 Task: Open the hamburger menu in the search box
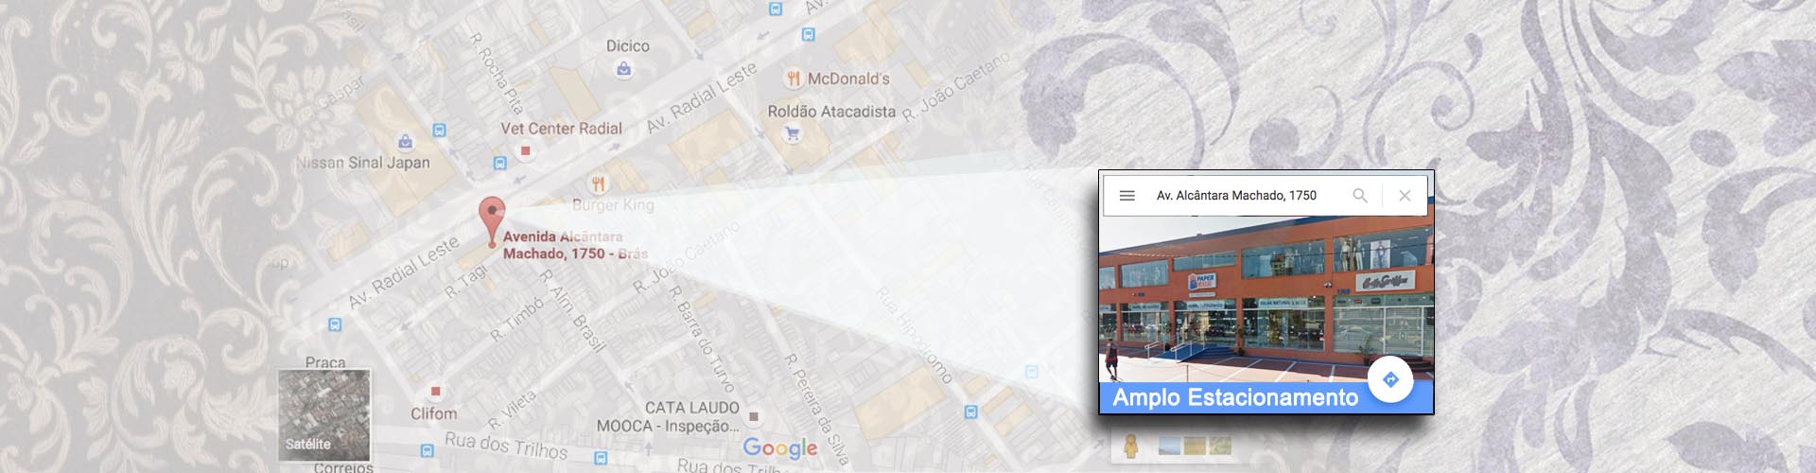[x=1126, y=196]
